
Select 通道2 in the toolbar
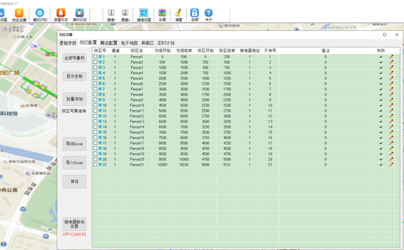tap(125, 14)
